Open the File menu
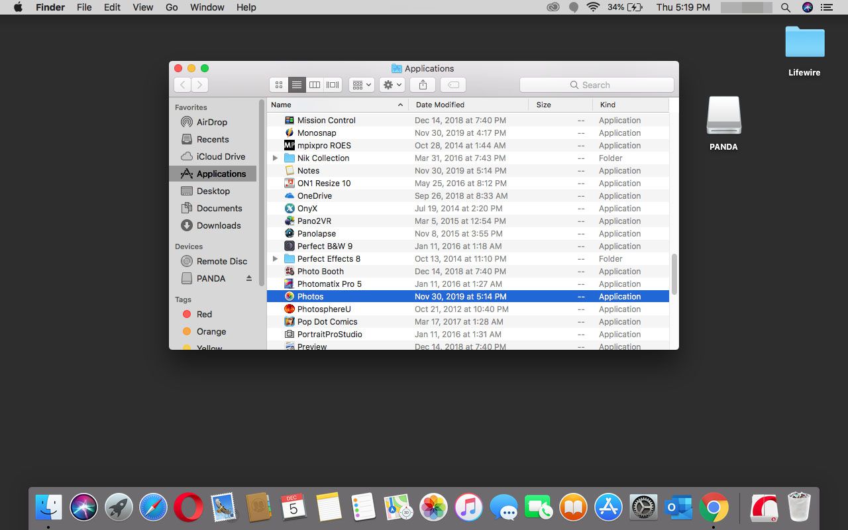 pyautogui.click(x=84, y=7)
